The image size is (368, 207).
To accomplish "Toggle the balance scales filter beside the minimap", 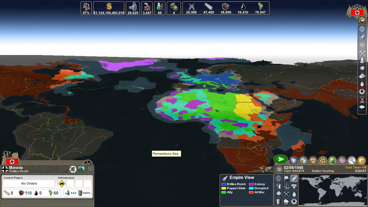I will pos(286,186).
